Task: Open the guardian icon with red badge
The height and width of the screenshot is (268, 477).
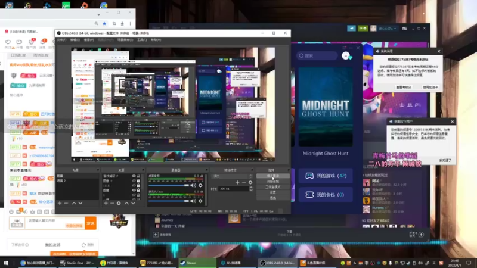Action: point(31,42)
